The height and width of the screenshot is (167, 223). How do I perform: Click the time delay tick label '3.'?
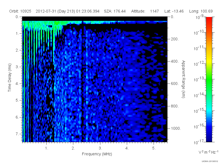17,67
